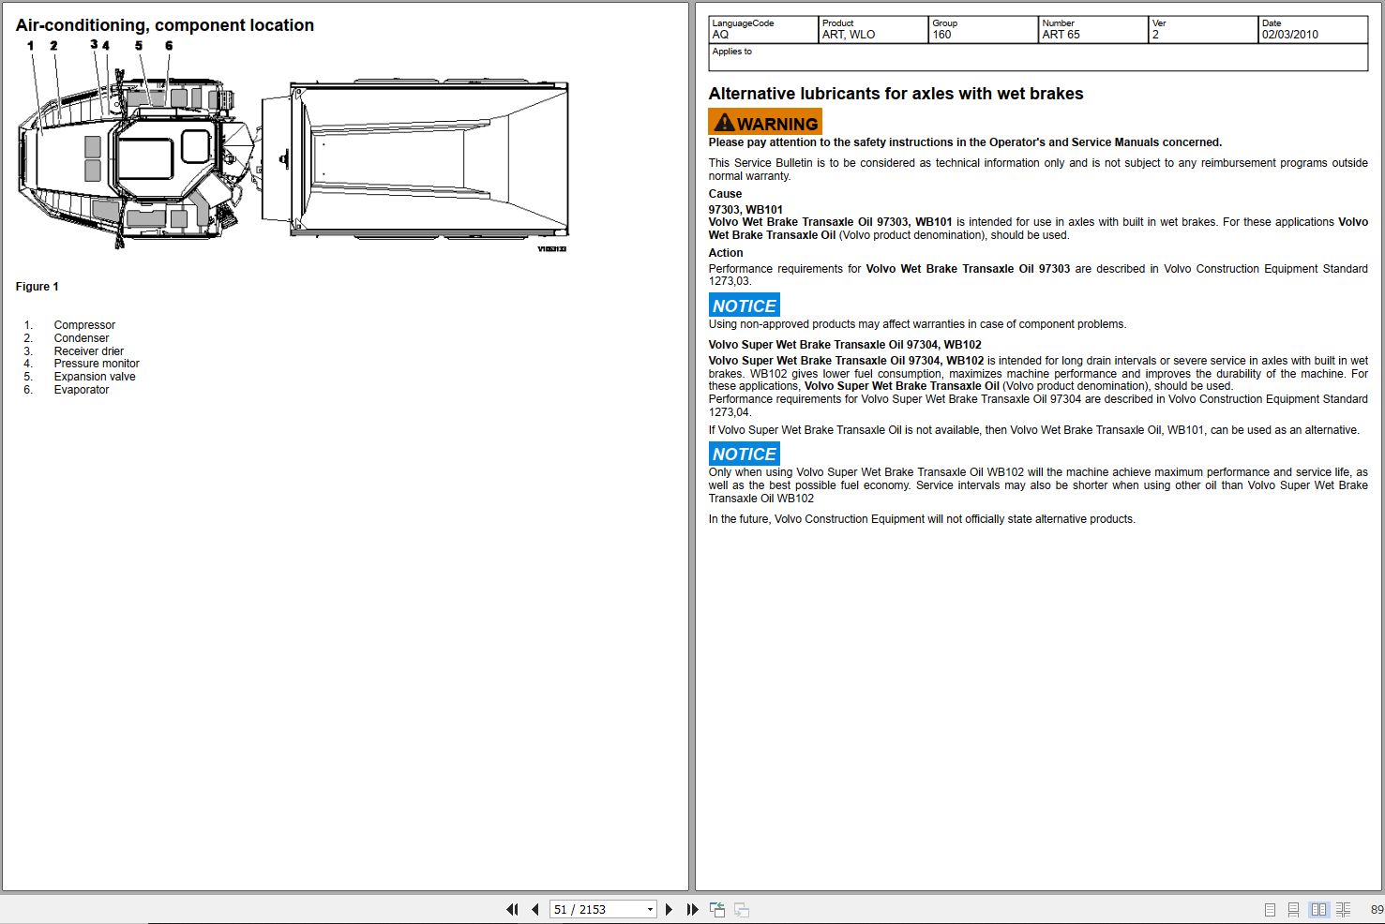Screen dimensions: 1385x924
Task: Click the first NOTICE badge
Action: click(x=745, y=306)
